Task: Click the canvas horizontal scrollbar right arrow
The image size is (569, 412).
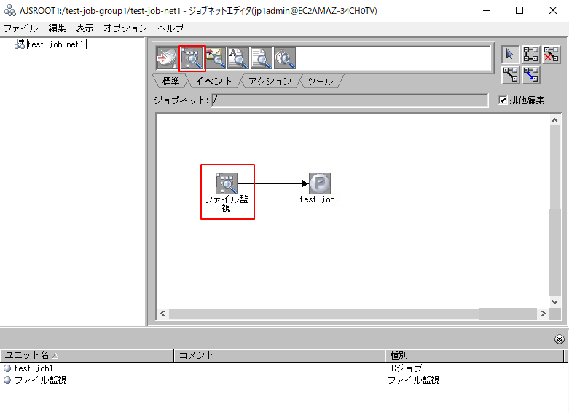Action: coord(544,313)
